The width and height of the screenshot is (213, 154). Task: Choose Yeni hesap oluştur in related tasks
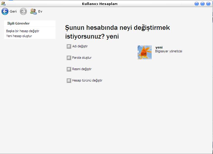[19, 36]
